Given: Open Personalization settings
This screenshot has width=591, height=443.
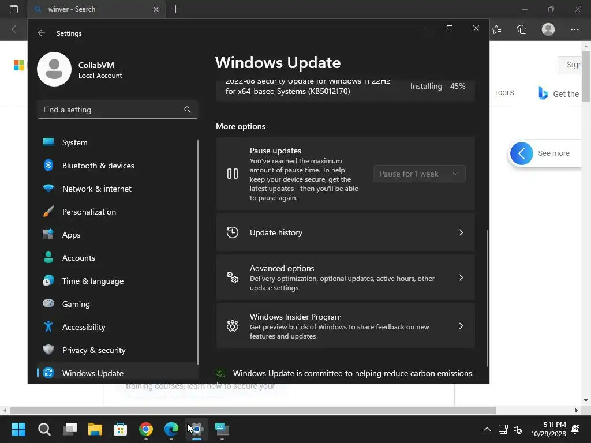Looking at the screenshot, I should tap(117, 211).
